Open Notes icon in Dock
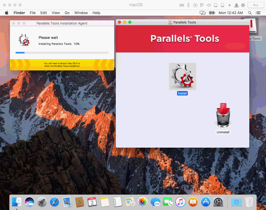The image size is (266, 210). coord(105,202)
